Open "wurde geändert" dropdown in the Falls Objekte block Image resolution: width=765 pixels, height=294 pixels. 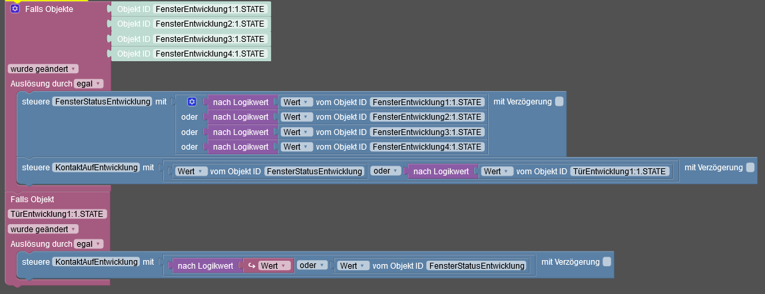tap(43, 69)
